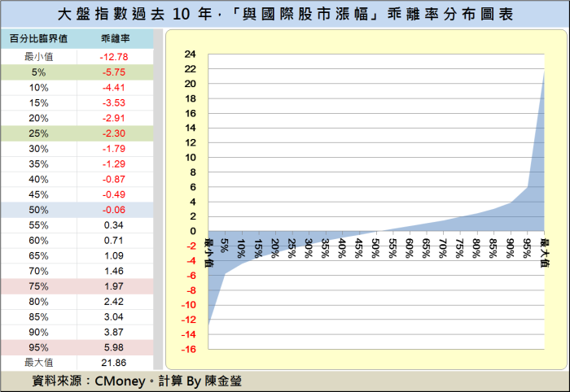Click the value 0.71

click(x=114, y=240)
